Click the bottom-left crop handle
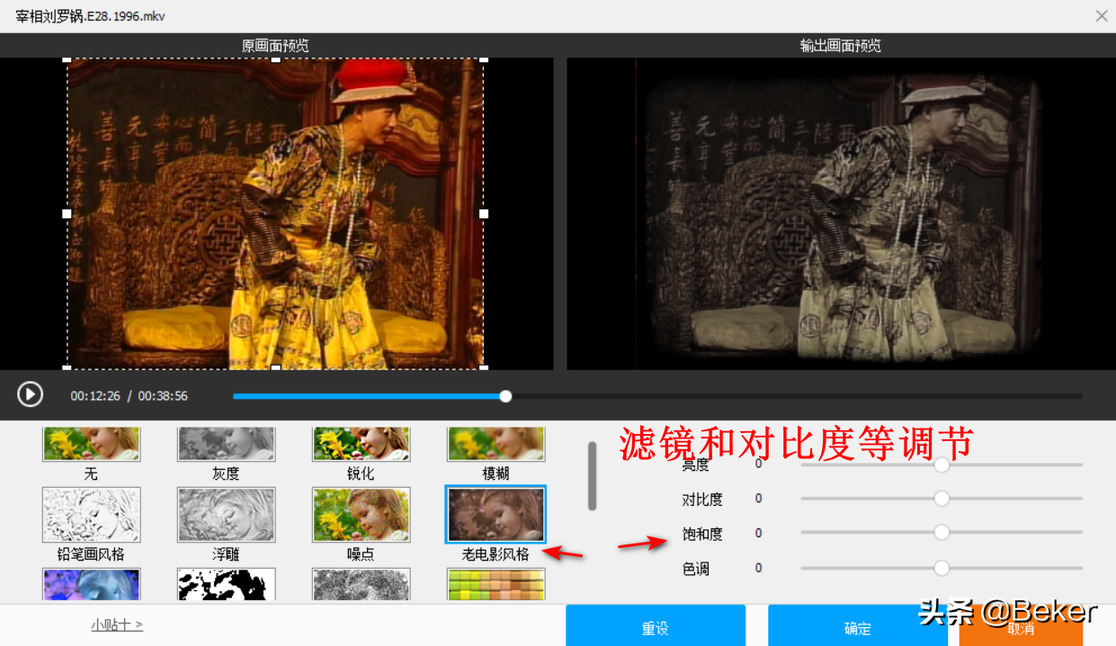The height and width of the screenshot is (646, 1116). click(x=67, y=368)
